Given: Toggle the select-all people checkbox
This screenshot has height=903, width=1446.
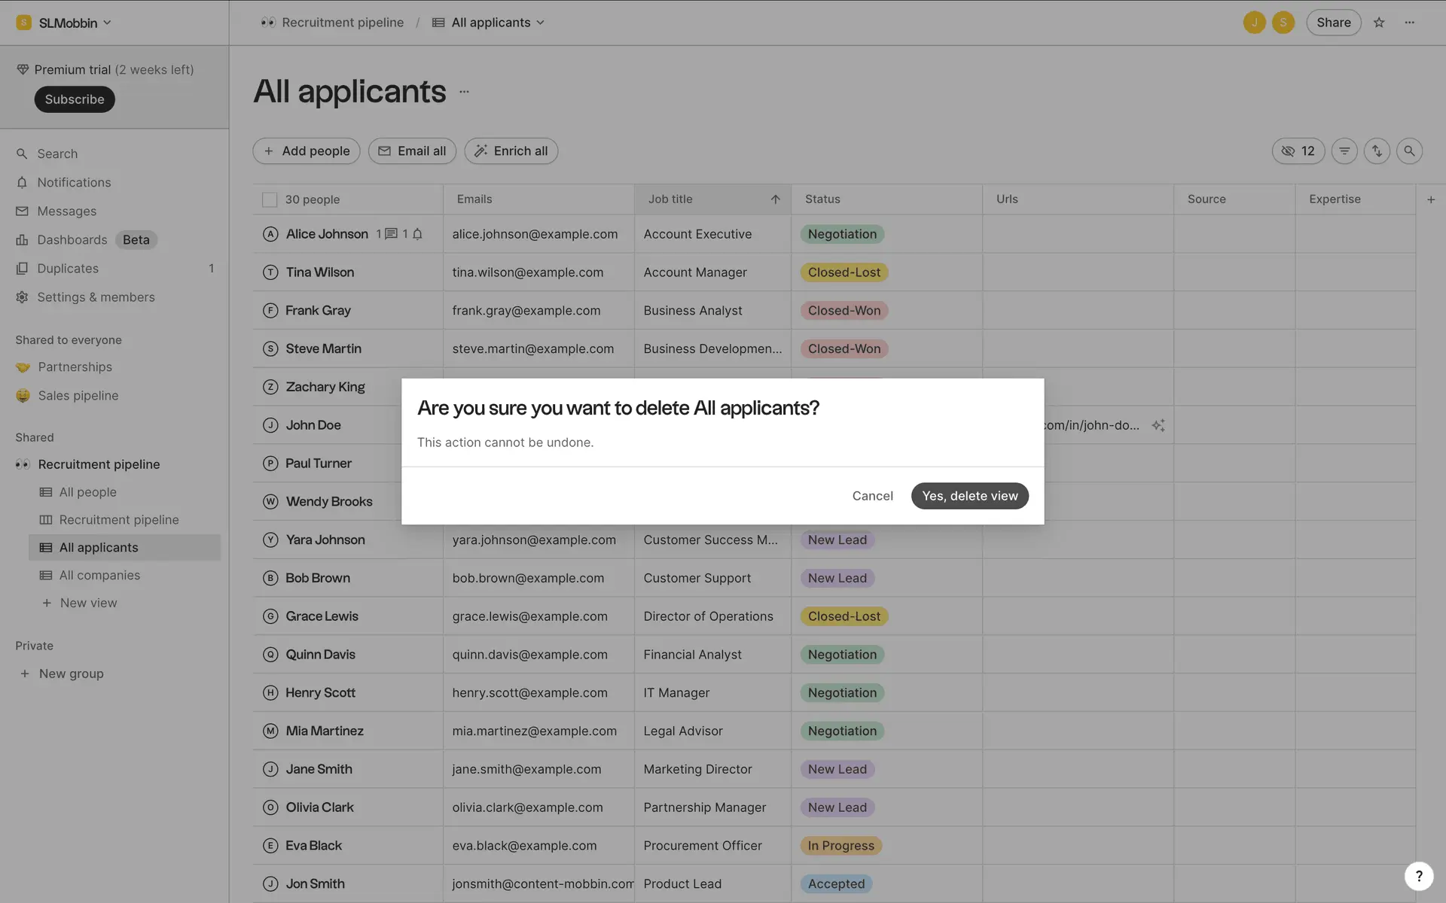Looking at the screenshot, I should click(270, 199).
